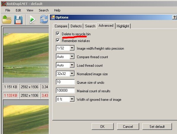Click the Set default button
This screenshot has height=134, width=177.
[157, 126]
